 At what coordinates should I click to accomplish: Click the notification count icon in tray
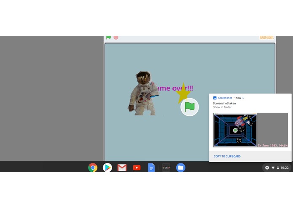[x=267, y=168]
